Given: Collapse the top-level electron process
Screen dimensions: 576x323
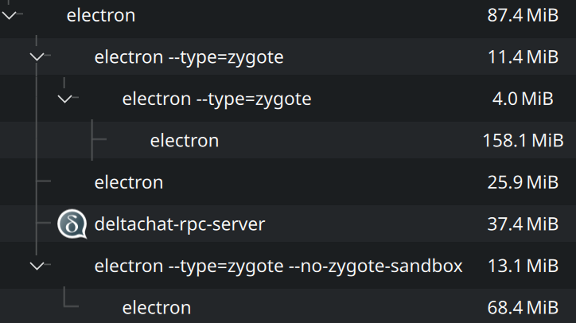Looking at the screenshot, I should (10, 15).
